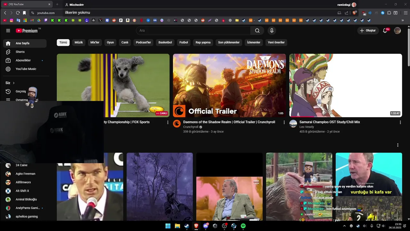Open the Alt Shift X subscription
This screenshot has width=410, height=231.
pos(25,191)
